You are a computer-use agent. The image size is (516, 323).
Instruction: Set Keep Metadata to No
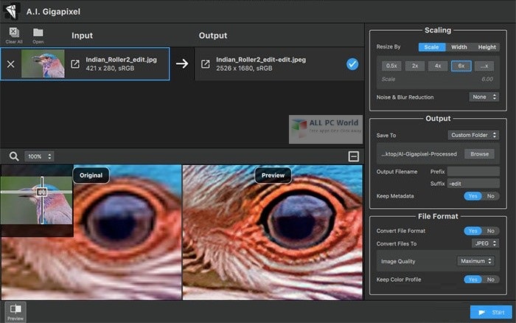(491, 196)
